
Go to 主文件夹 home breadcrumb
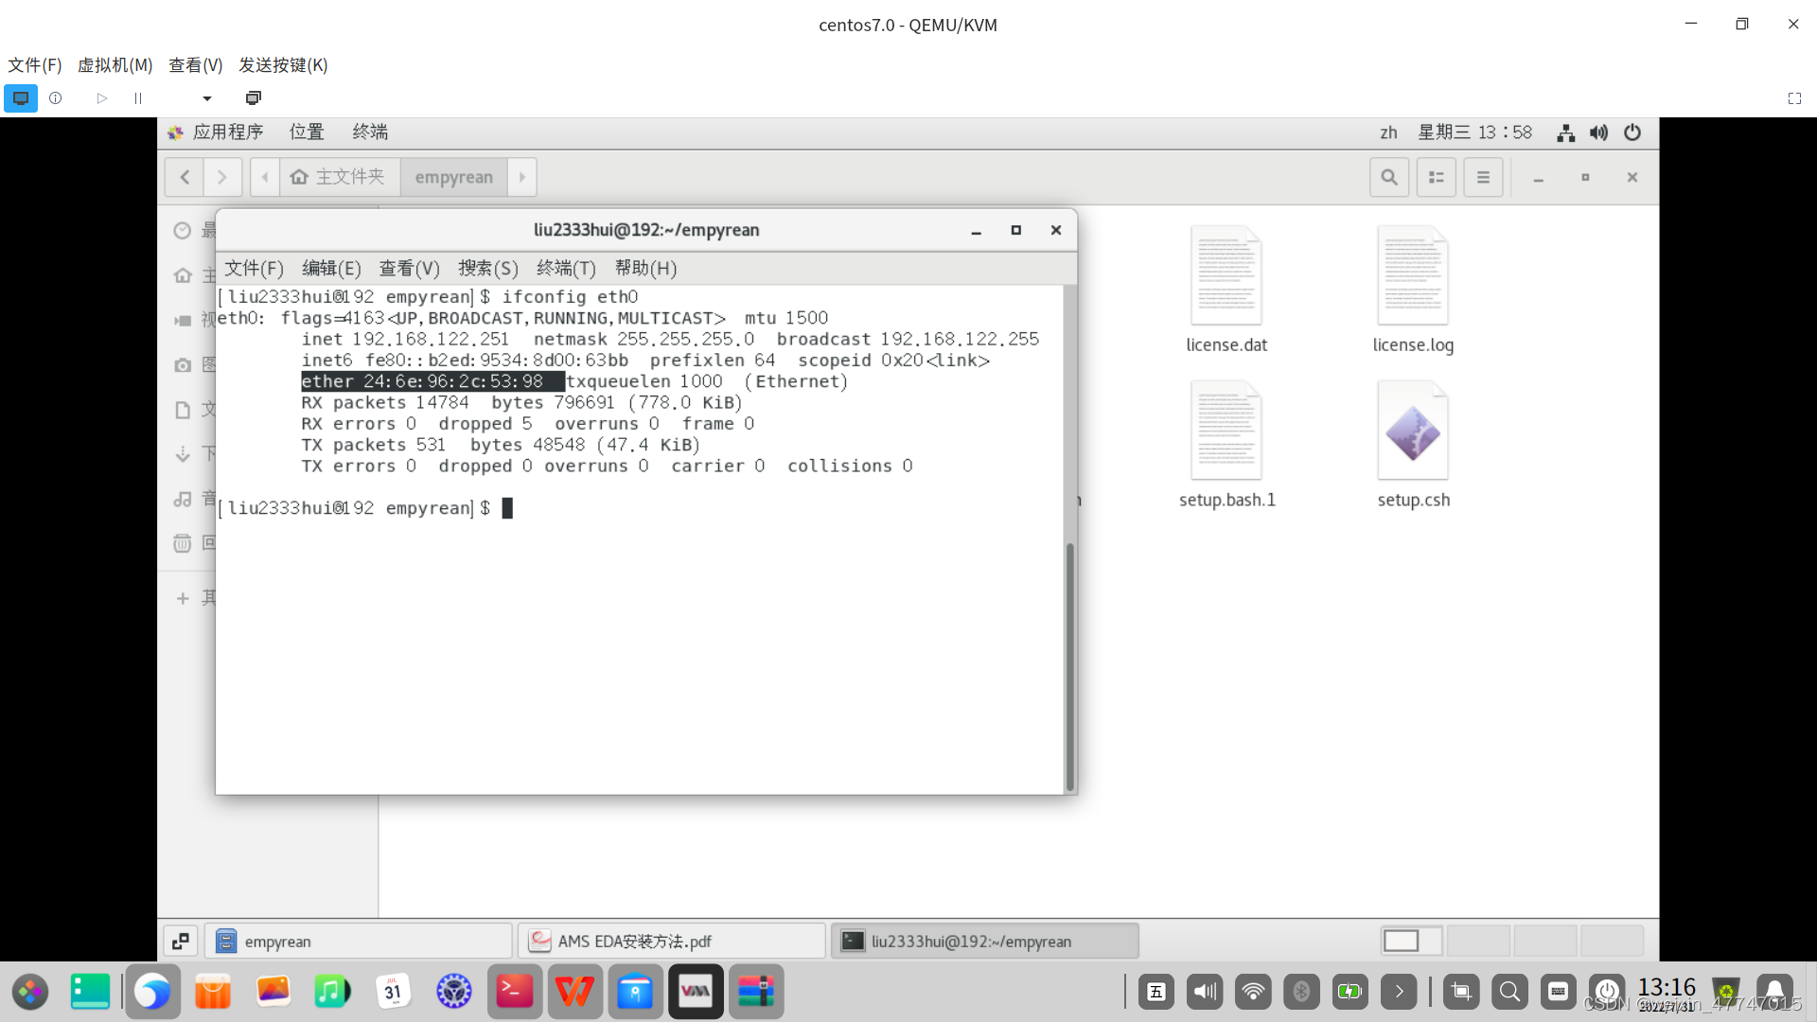339,177
